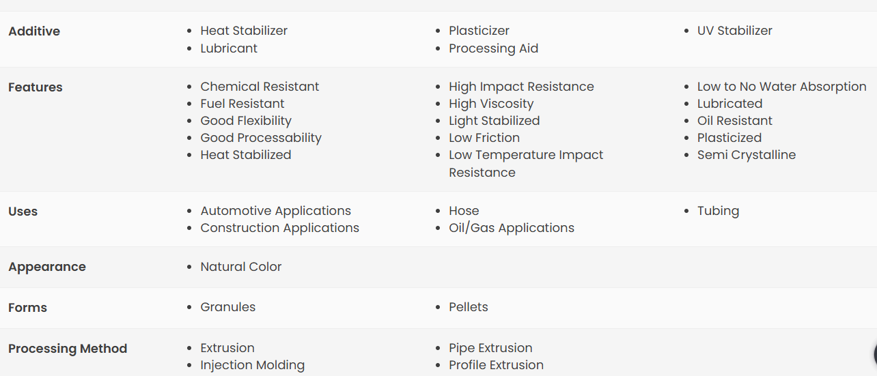
Task: Click the Processing Method row label
Action: (68, 349)
